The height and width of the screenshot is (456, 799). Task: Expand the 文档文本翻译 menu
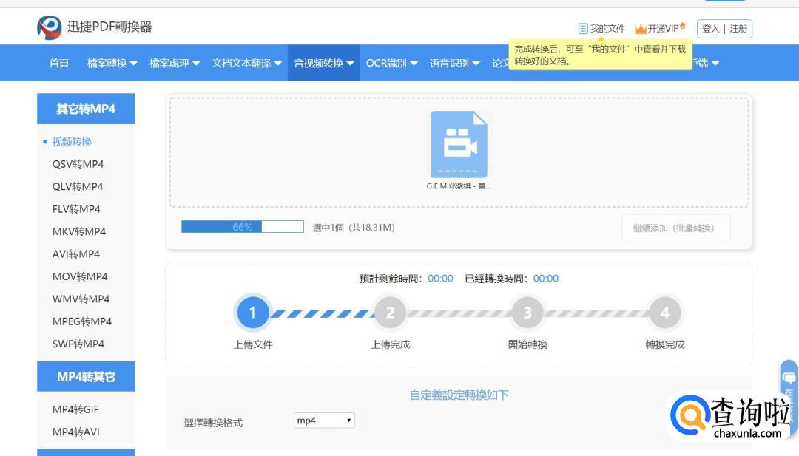tap(247, 63)
